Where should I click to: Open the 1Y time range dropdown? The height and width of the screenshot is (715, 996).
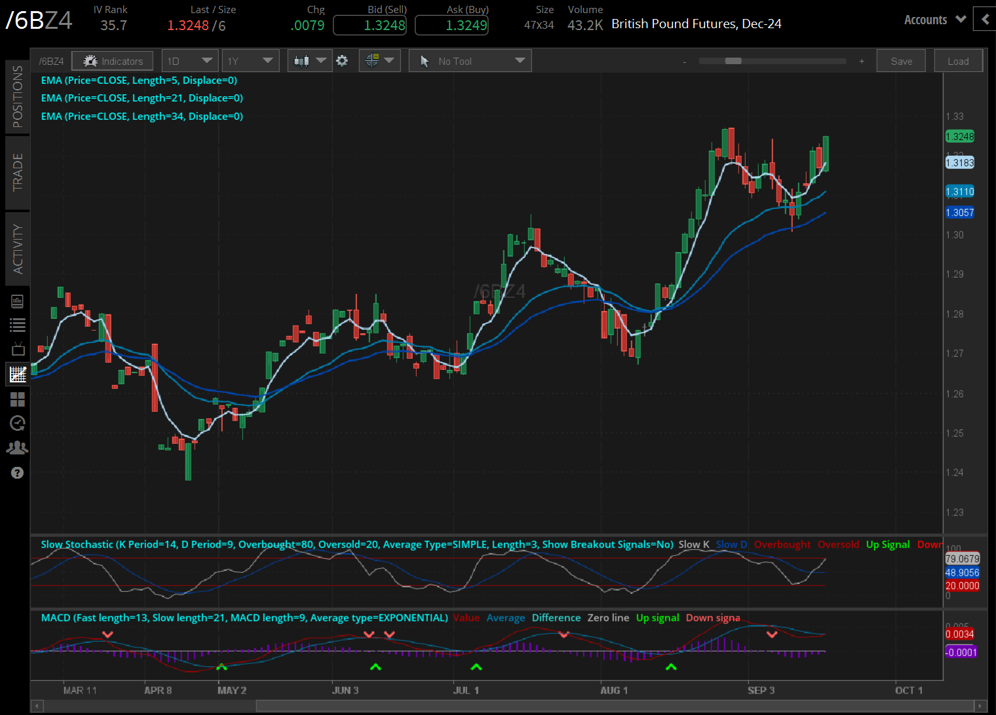[250, 61]
